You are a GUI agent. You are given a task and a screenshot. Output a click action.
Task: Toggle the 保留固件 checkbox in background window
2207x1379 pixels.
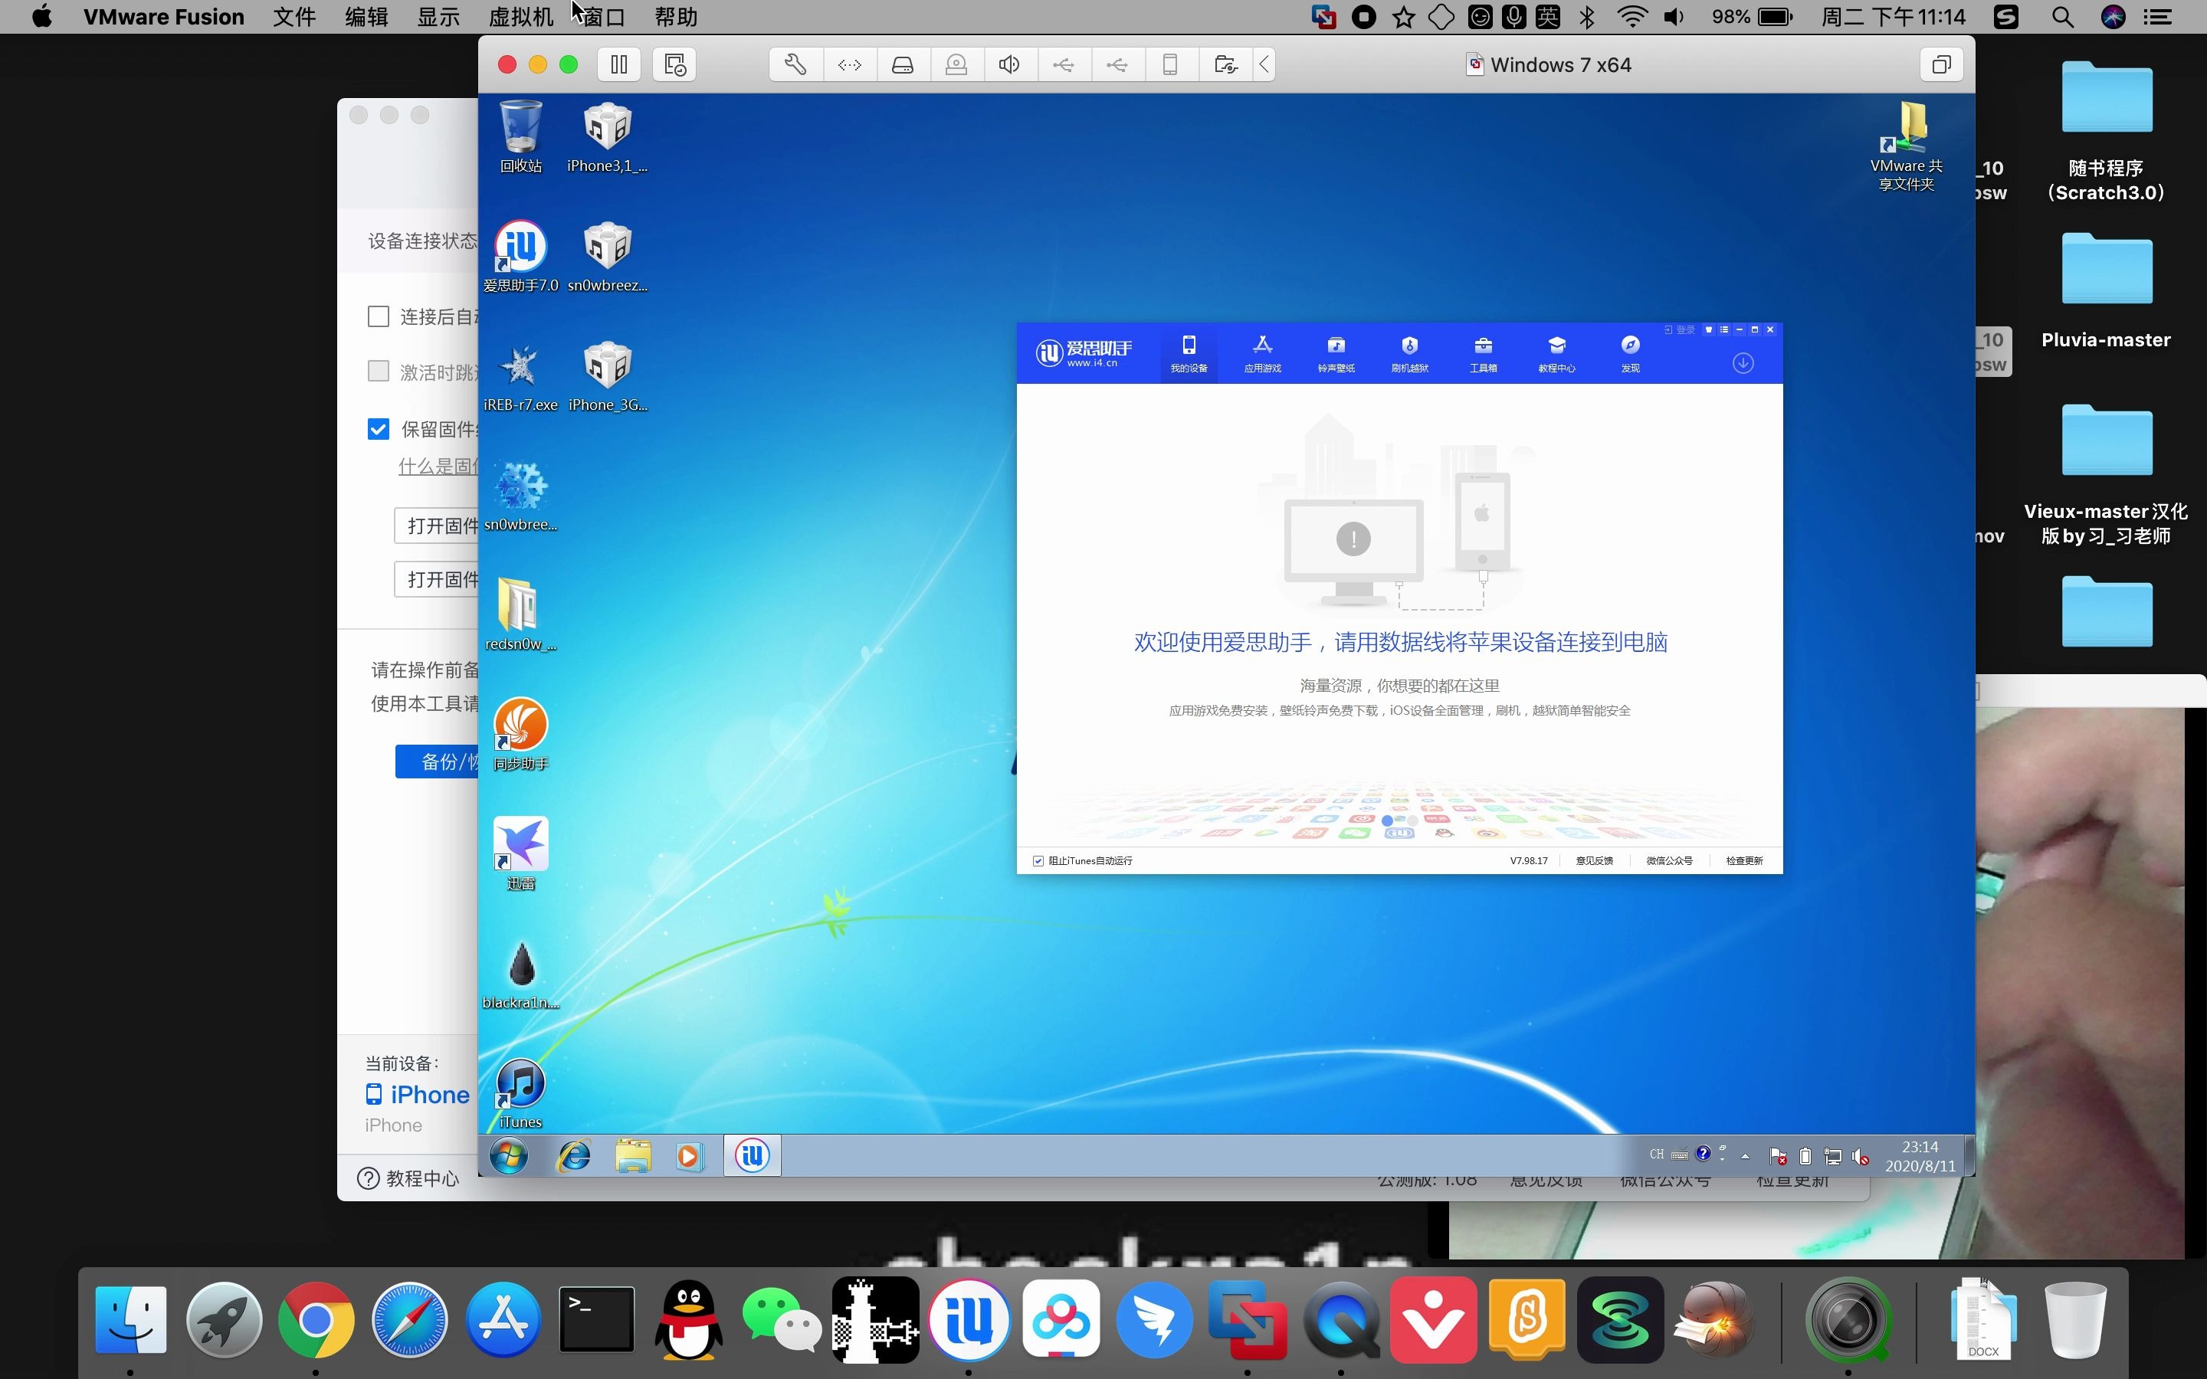click(378, 429)
